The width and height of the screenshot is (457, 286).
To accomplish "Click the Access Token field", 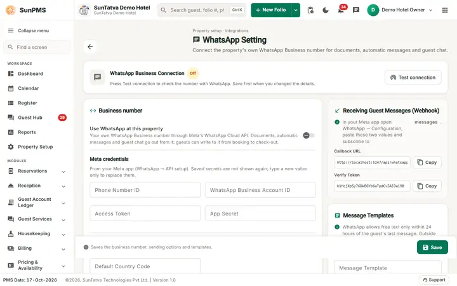I will pyautogui.click(x=145, y=214).
